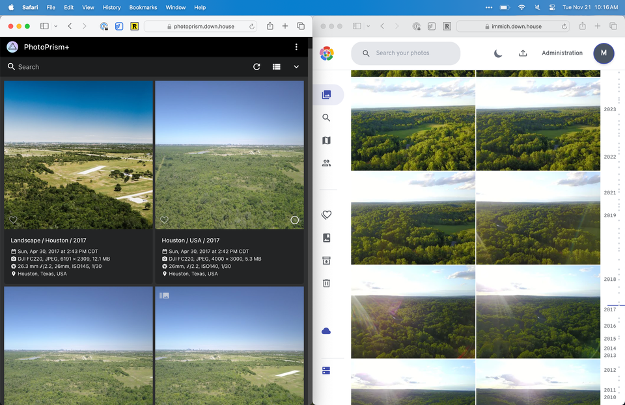Open the Immich Favorites heart in sidebar

pos(326,215)
